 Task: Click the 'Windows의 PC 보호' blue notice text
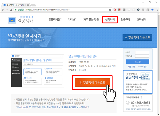(x=53, y=107)
